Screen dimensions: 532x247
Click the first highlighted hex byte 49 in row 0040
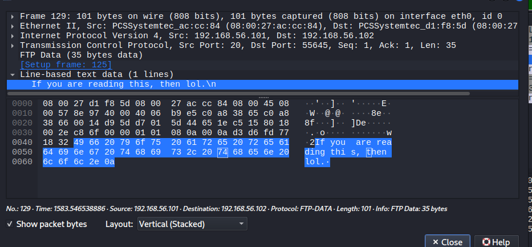click(79, 143)
